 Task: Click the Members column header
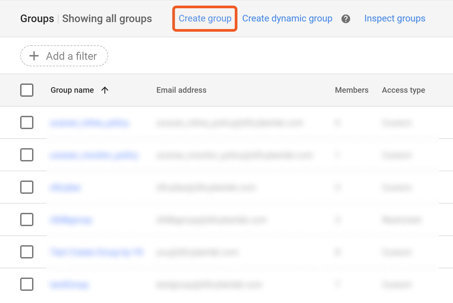(351, 90)
